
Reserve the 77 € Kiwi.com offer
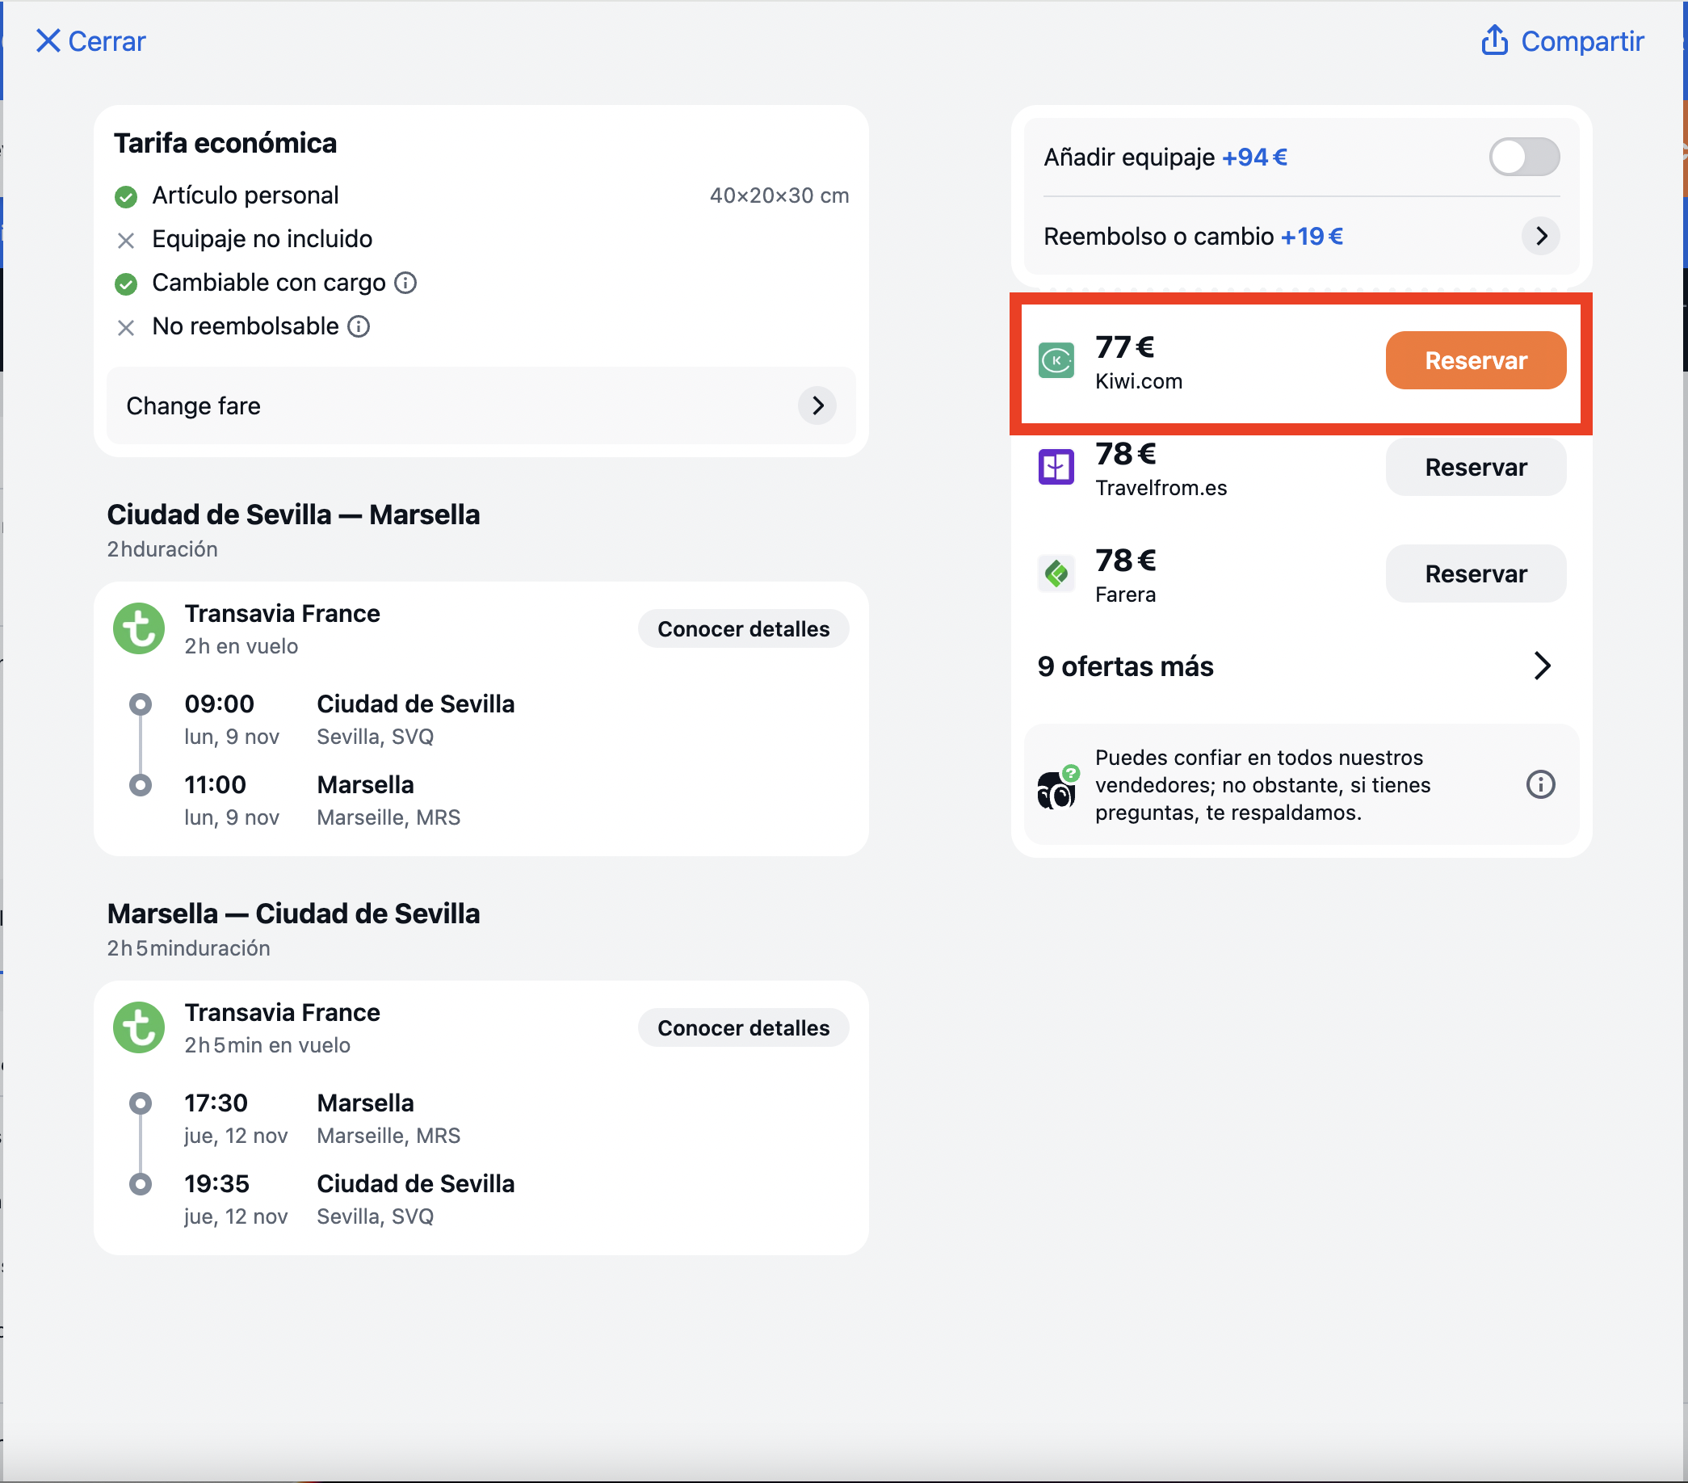(1475, 360)
